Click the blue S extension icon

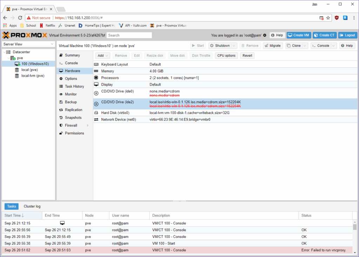pos(345,18)
